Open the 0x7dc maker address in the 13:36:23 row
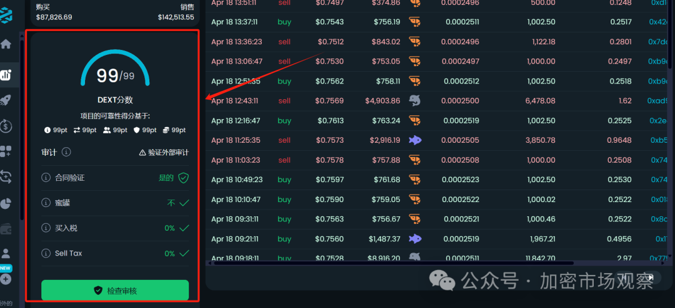 658,42
